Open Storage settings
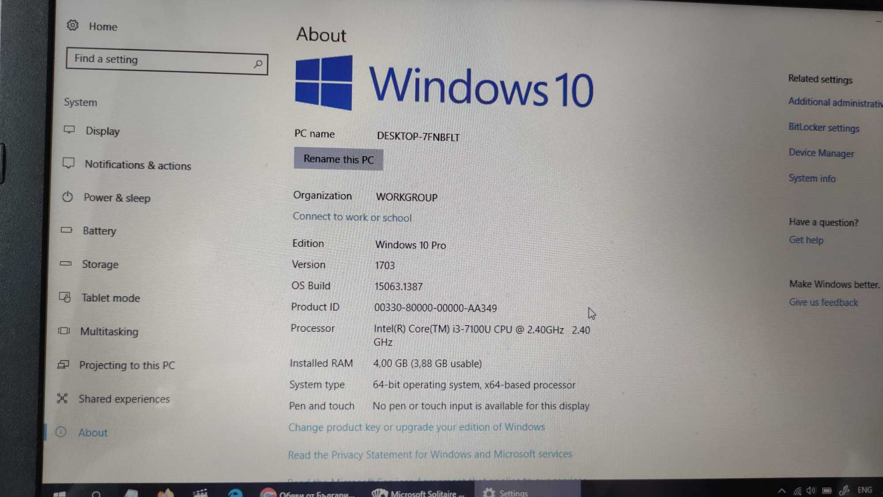 (x=99, y=264)
